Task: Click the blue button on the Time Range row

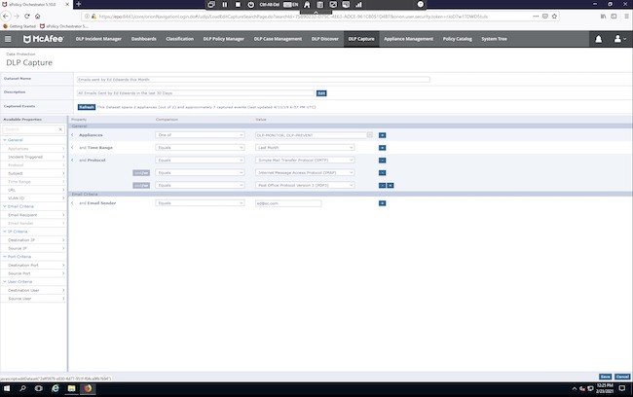Action: coord(383,148)
